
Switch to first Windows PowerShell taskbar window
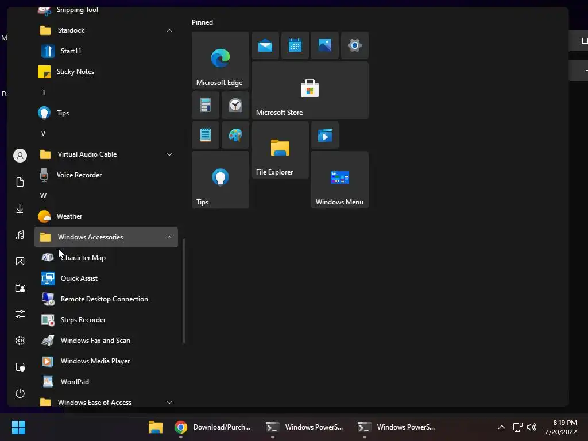click(x=304, y=427)
